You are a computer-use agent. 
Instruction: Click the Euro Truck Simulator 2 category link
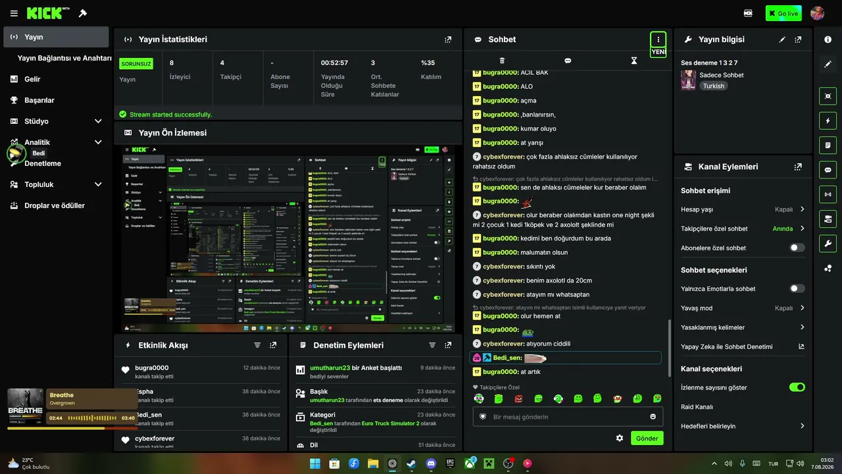[390, 423]
